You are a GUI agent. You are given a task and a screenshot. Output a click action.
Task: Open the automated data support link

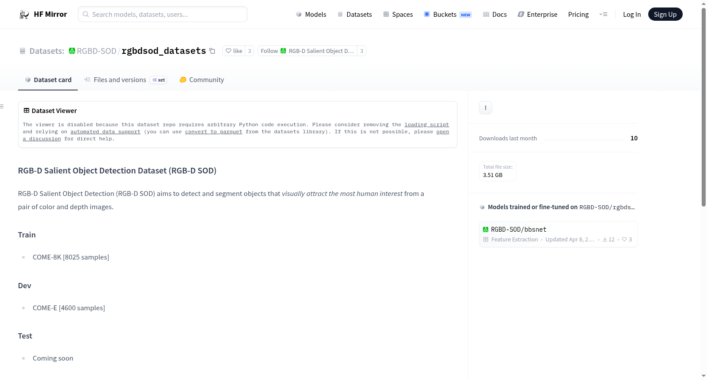click(x=105, y=132)
